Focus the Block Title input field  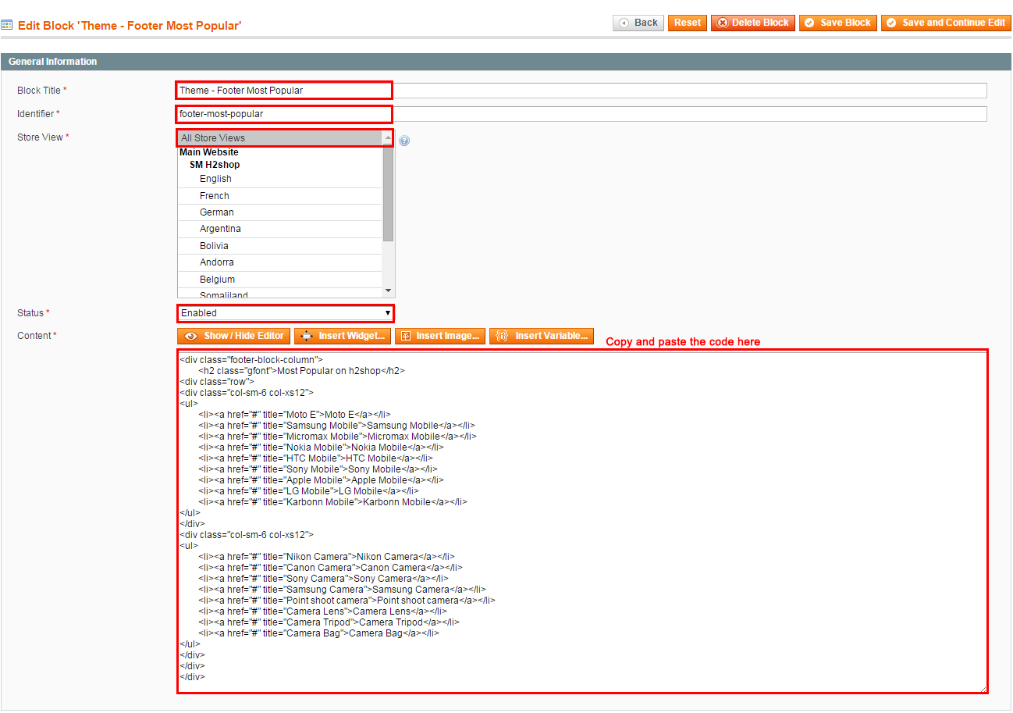coord(581,91)
